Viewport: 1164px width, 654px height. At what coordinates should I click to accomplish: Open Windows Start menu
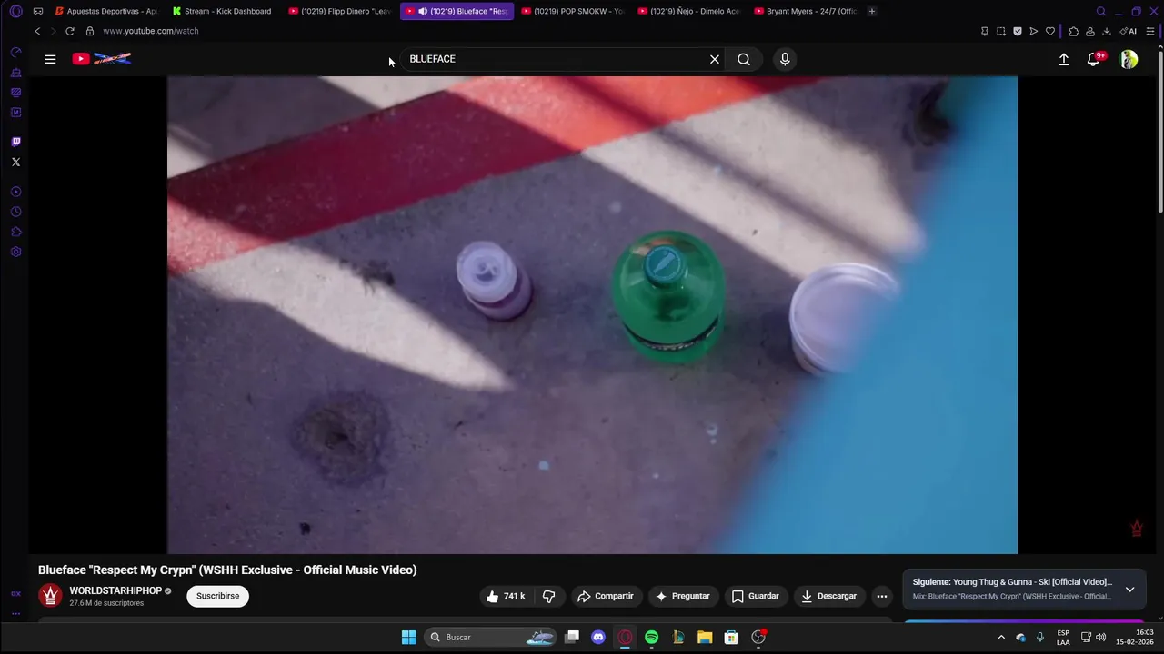(408, 637)
